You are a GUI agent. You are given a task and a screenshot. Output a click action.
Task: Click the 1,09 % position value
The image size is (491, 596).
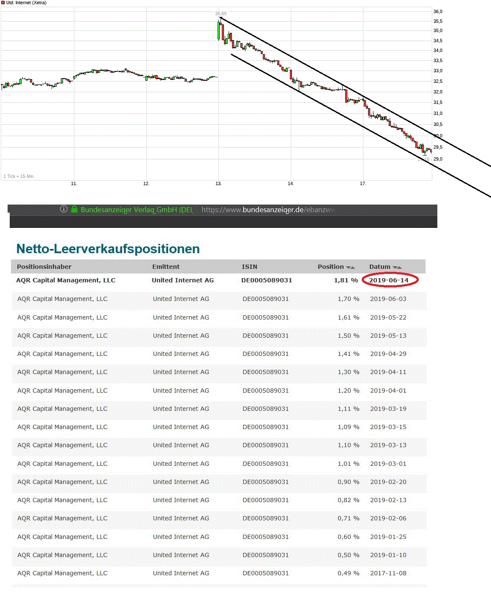coord(349,427)
